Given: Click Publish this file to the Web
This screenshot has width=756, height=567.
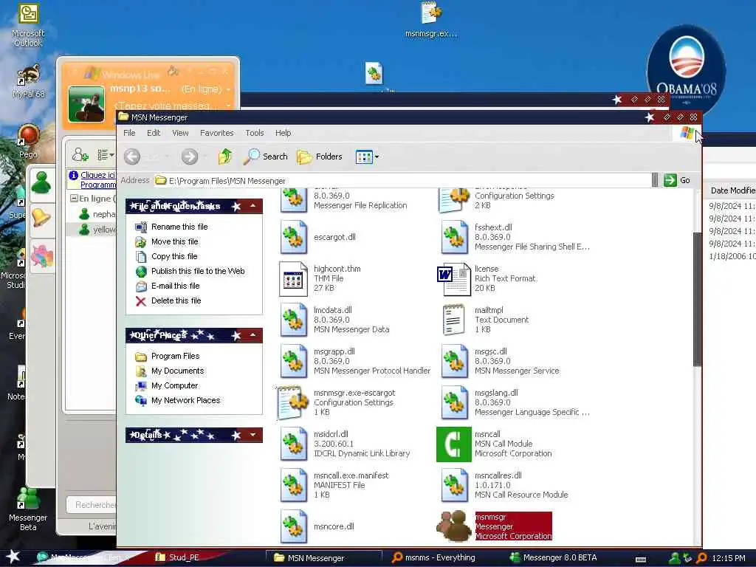Looking at the screenshot, I should (190, 271).
